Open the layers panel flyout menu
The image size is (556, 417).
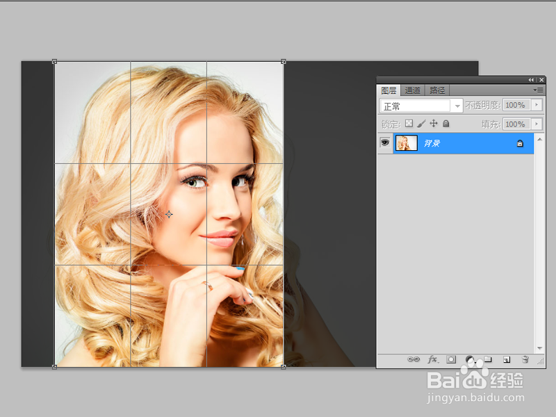(x=538, y=90)
